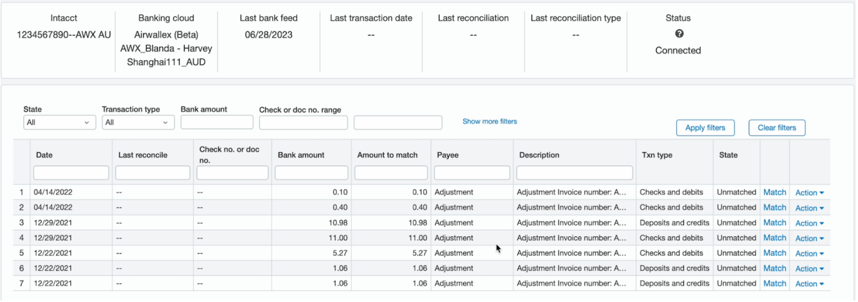This screenshot has width=858, height=302.
Task: Click Apply filters button
Action: point(705,128)
